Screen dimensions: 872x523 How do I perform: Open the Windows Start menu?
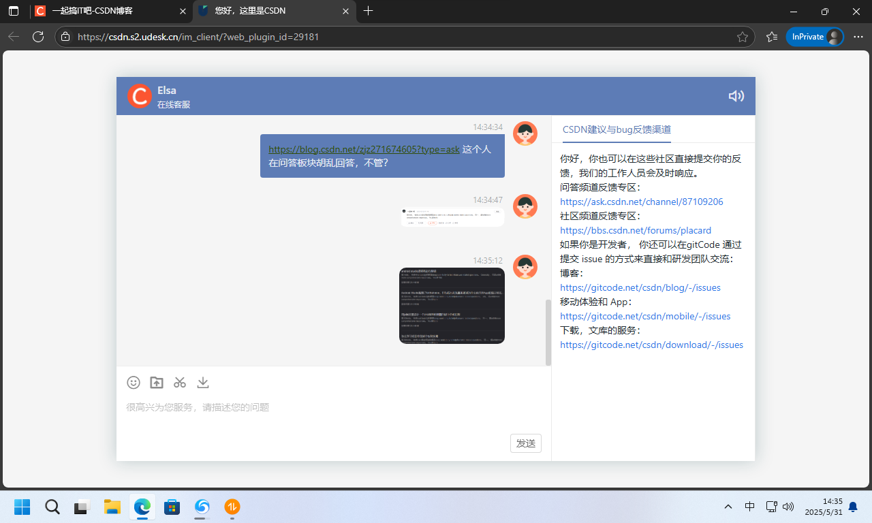(x=22, y=507)
